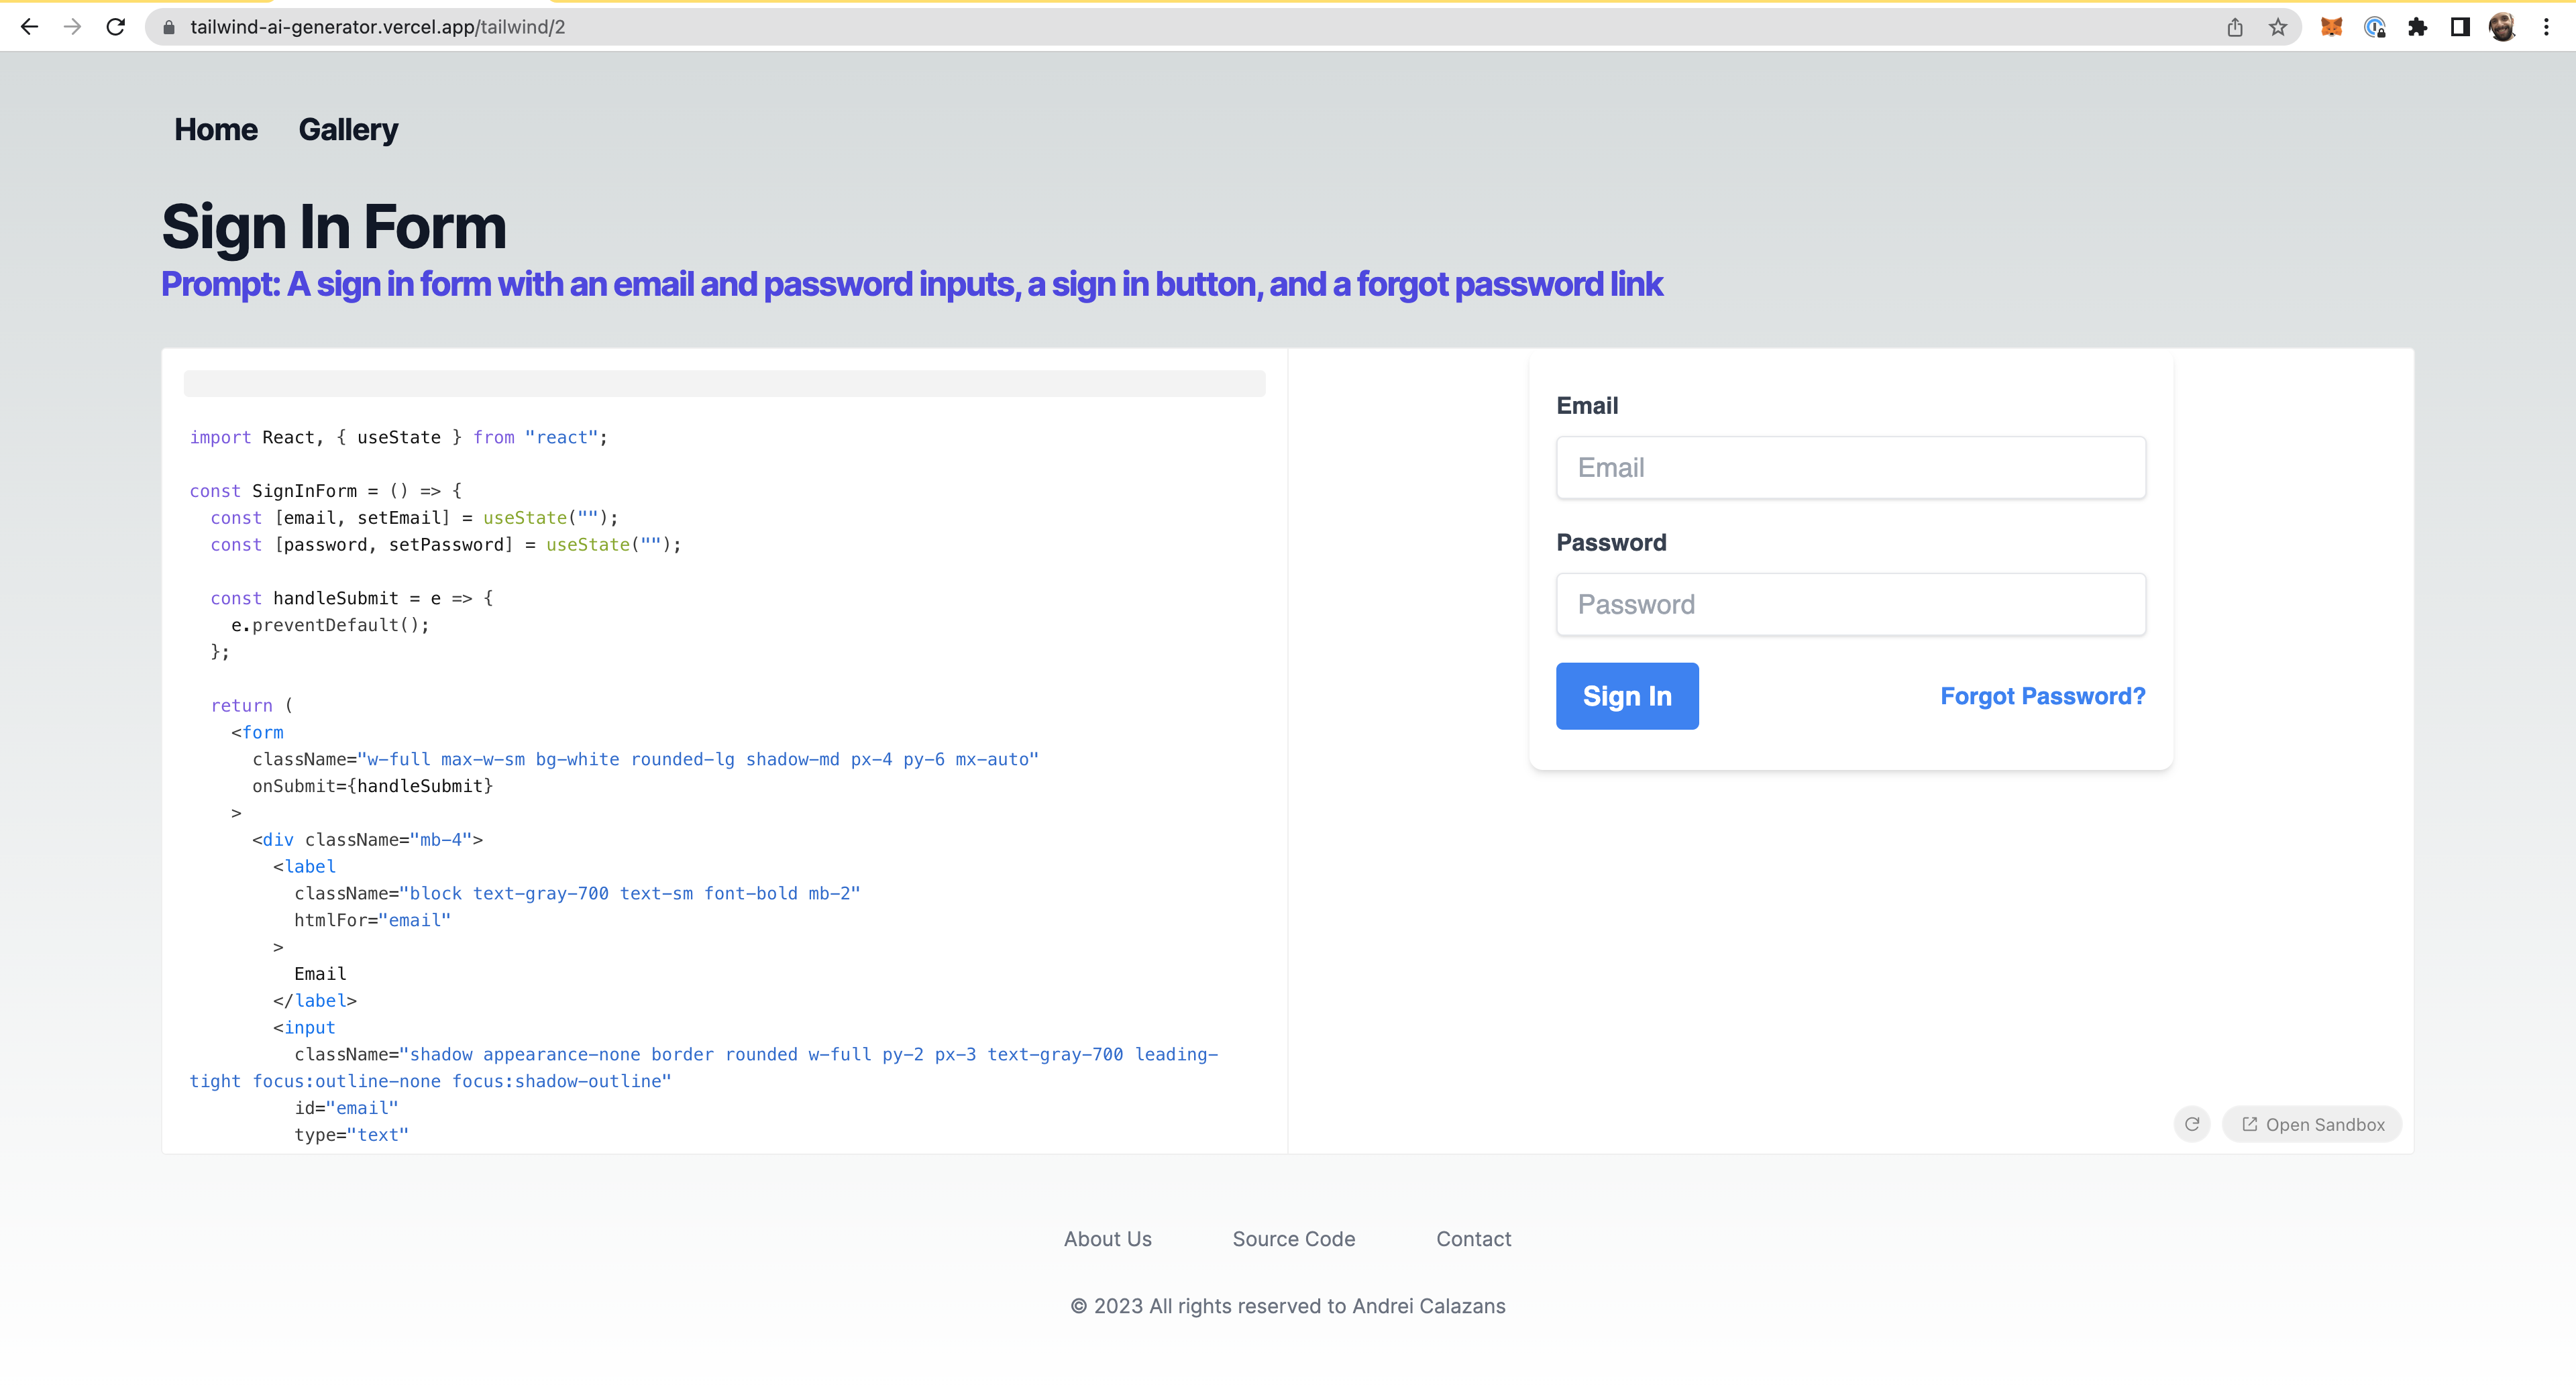Reload the page using the refresh icon
2576x1387 pixels.
click(x=116, y=27)
